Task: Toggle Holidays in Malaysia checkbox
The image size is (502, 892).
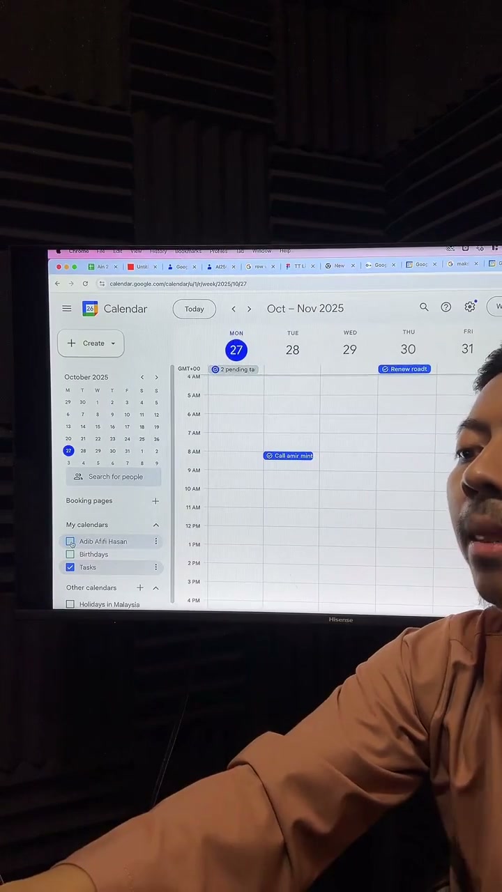Action: click(70, 605)
